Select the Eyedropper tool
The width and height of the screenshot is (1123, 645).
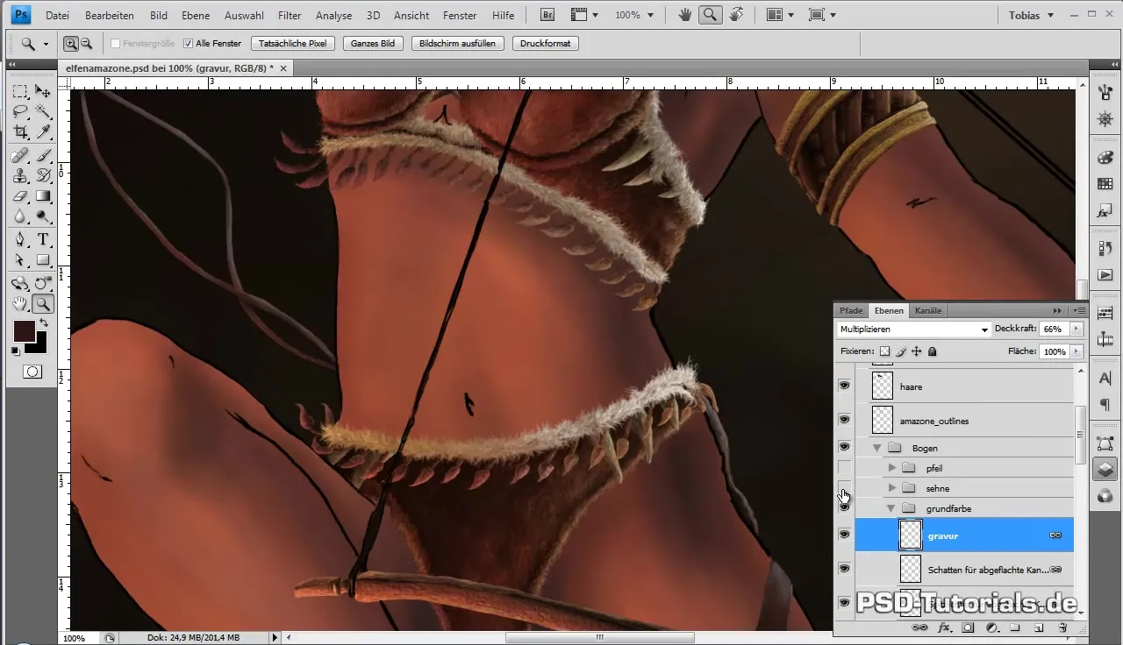42,132
